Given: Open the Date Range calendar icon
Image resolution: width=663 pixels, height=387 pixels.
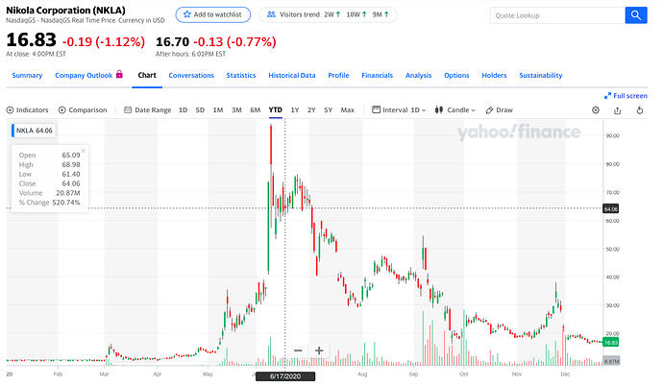Looking at the screenshot, I should pos(127,109).
